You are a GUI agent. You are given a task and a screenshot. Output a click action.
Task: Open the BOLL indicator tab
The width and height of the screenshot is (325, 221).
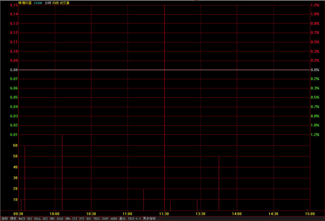pyautogui.click(x=38, y=219)
